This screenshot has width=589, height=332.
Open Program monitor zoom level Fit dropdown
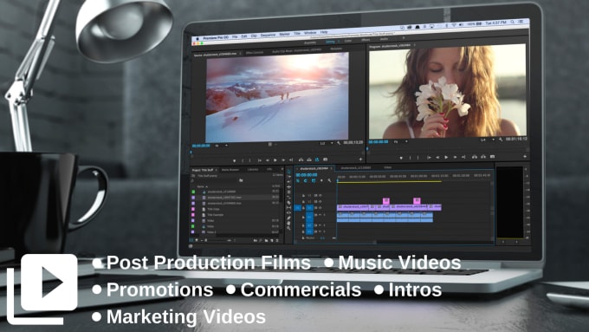point(400,142)
